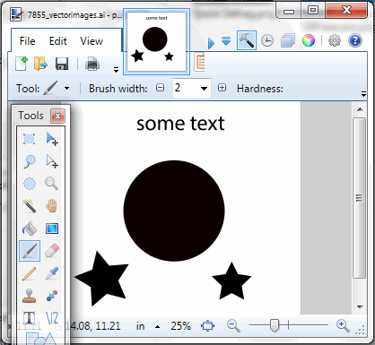
Task: Select the Text tool
Action: (30, 318)
